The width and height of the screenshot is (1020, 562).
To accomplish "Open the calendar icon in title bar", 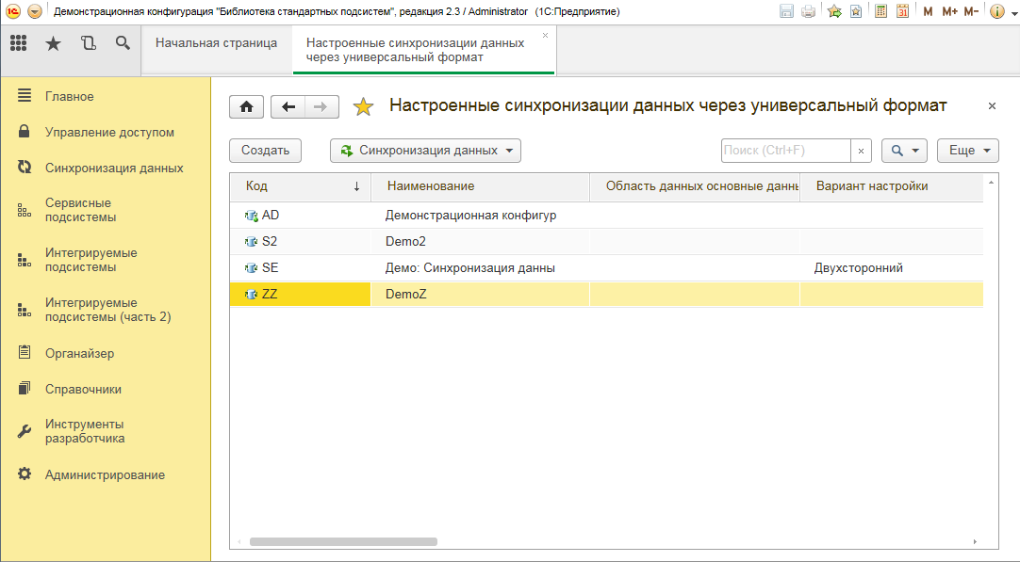I will click(x=902, y=11).
